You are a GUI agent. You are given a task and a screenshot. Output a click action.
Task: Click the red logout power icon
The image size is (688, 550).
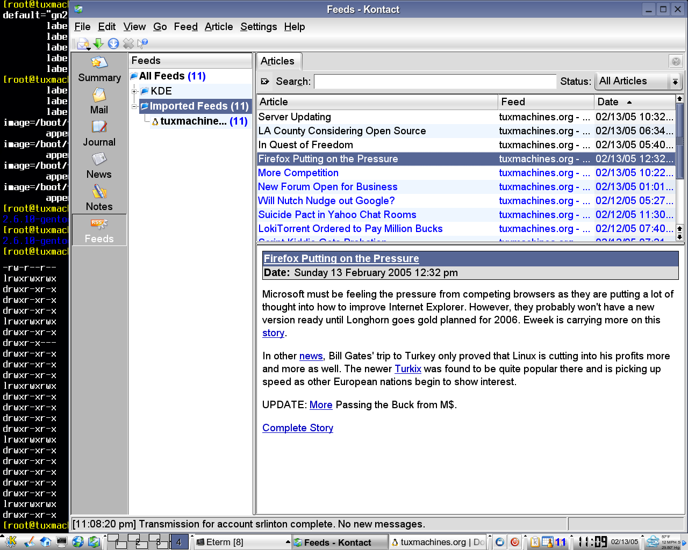(x=515, y=542)
